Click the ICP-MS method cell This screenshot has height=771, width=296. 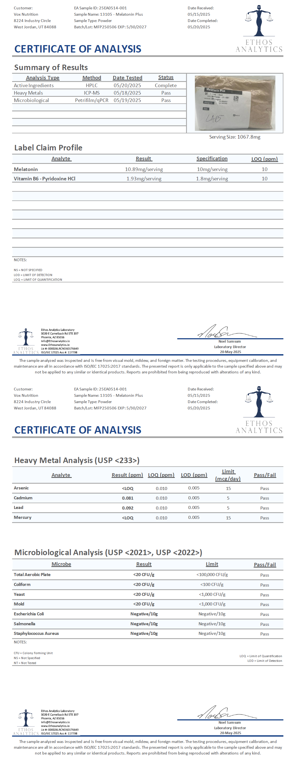pos(92,93)
